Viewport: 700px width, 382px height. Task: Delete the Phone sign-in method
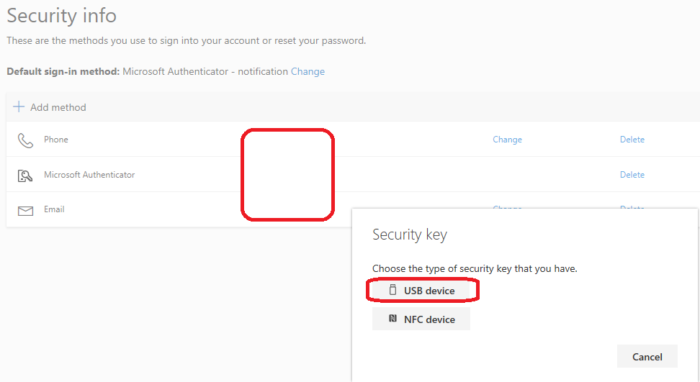pyautogui.click(x=632, y=140)
